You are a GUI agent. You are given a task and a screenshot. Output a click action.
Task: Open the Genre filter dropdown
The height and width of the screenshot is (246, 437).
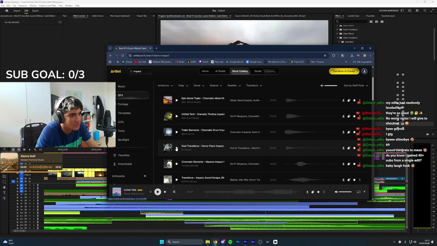199,85
